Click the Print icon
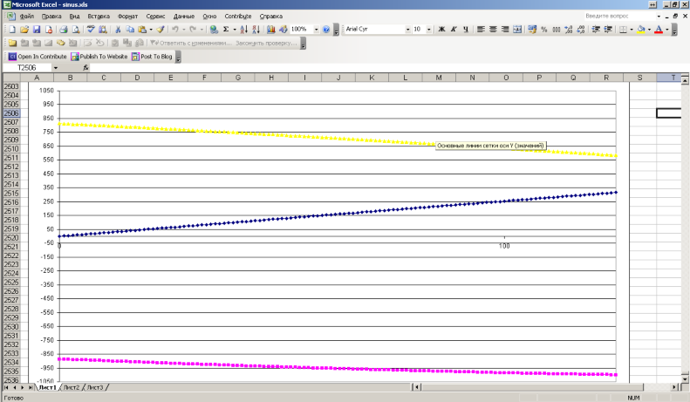Viewport: 690px width, 402px height. coord(64,30)
